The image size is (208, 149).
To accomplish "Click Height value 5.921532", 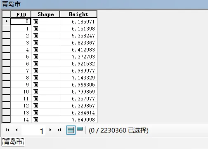I will pyautogui.click(x=78, y=63).
